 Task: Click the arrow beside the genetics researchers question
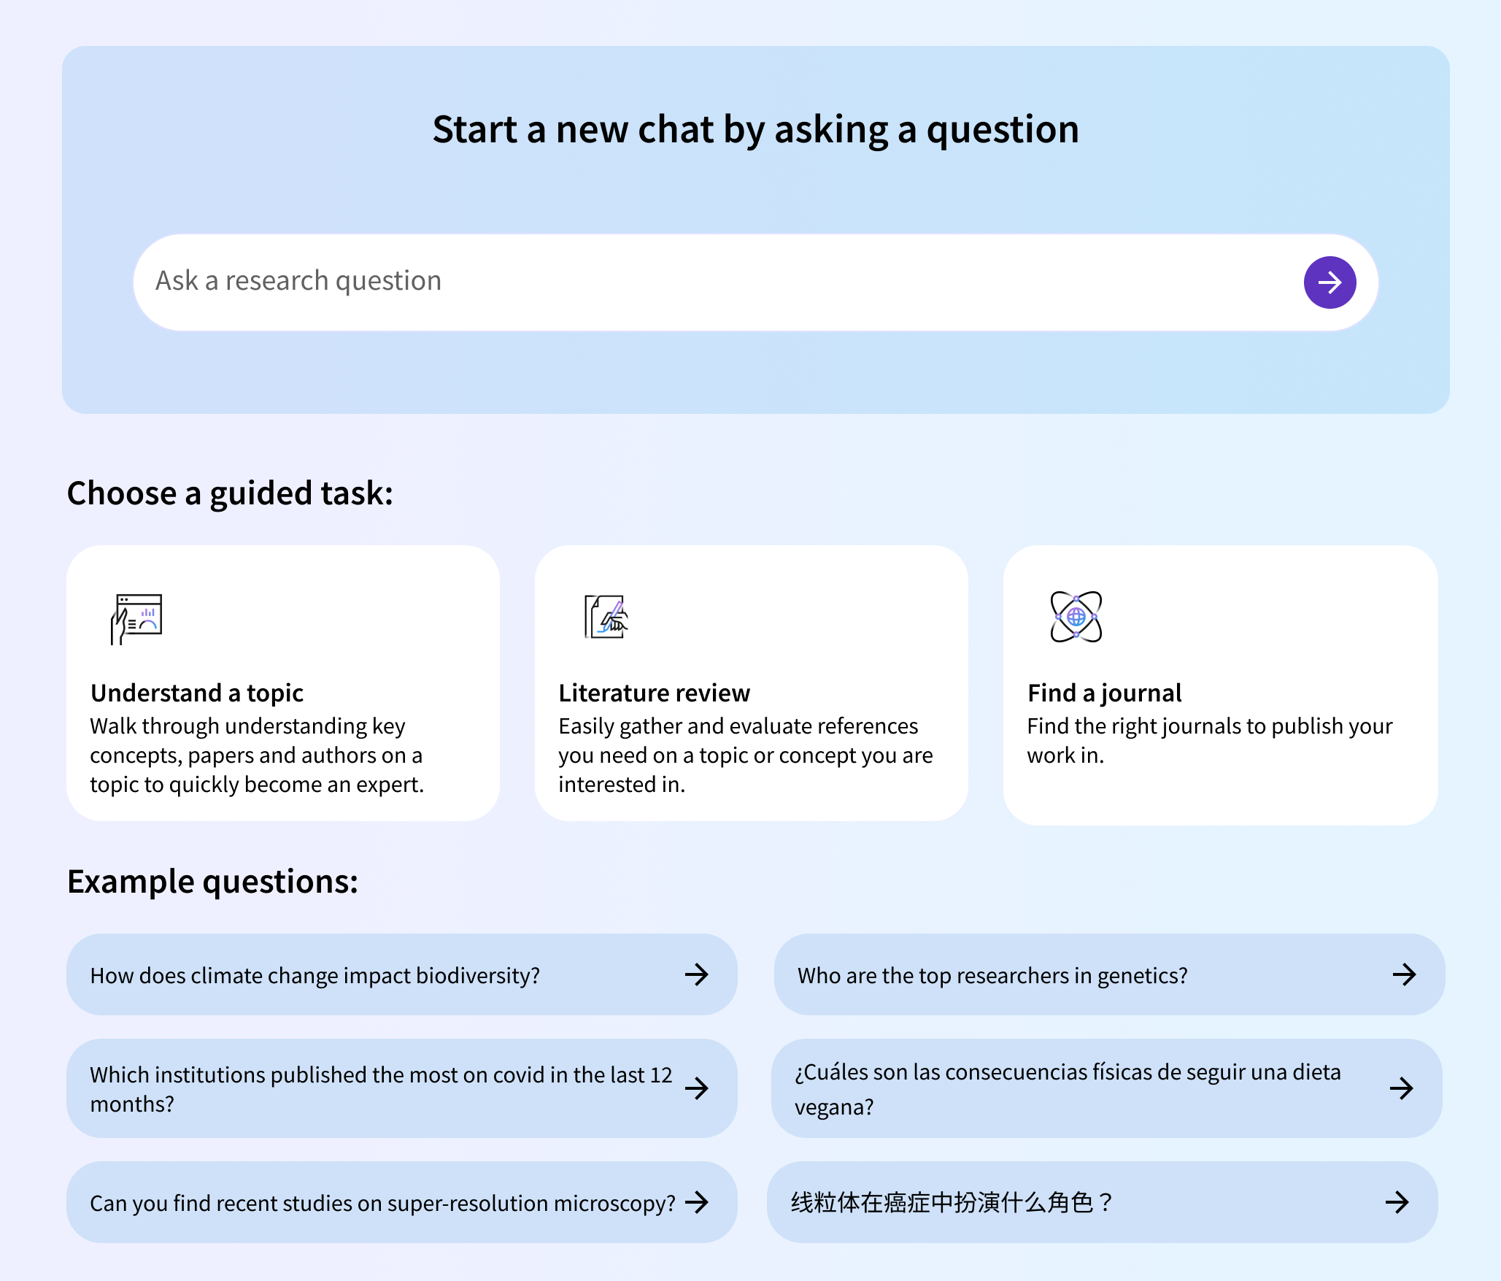[x=1405, y=974]
